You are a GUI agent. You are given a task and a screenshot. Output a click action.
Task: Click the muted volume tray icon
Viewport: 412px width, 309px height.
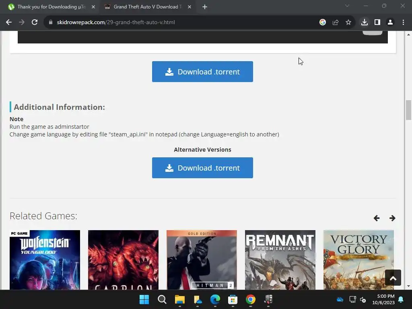pyautogui.click(x=363, y=299)
